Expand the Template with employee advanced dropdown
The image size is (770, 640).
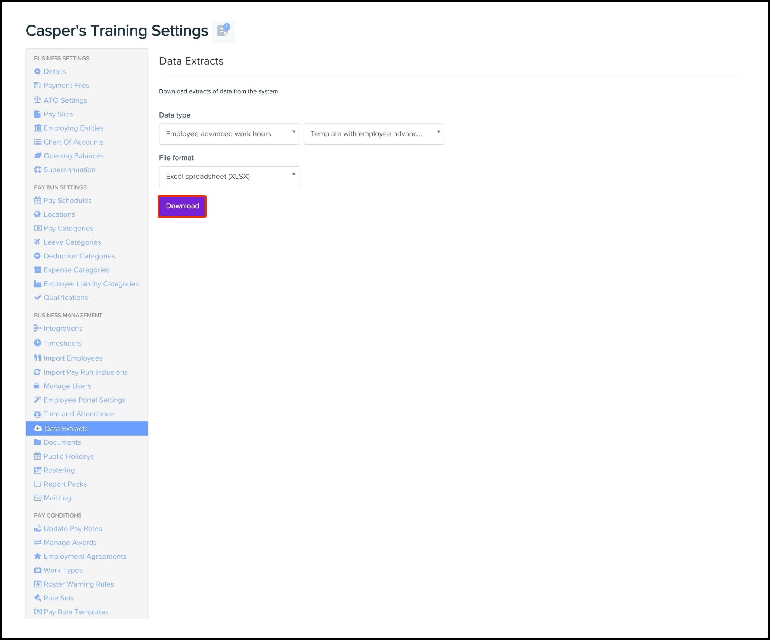click(x=373, y=134)
